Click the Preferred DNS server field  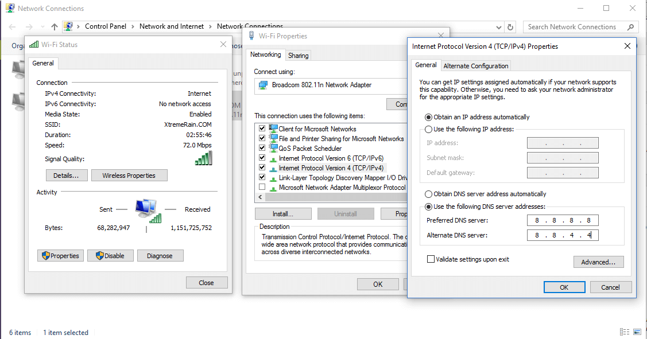pos(563,220)
